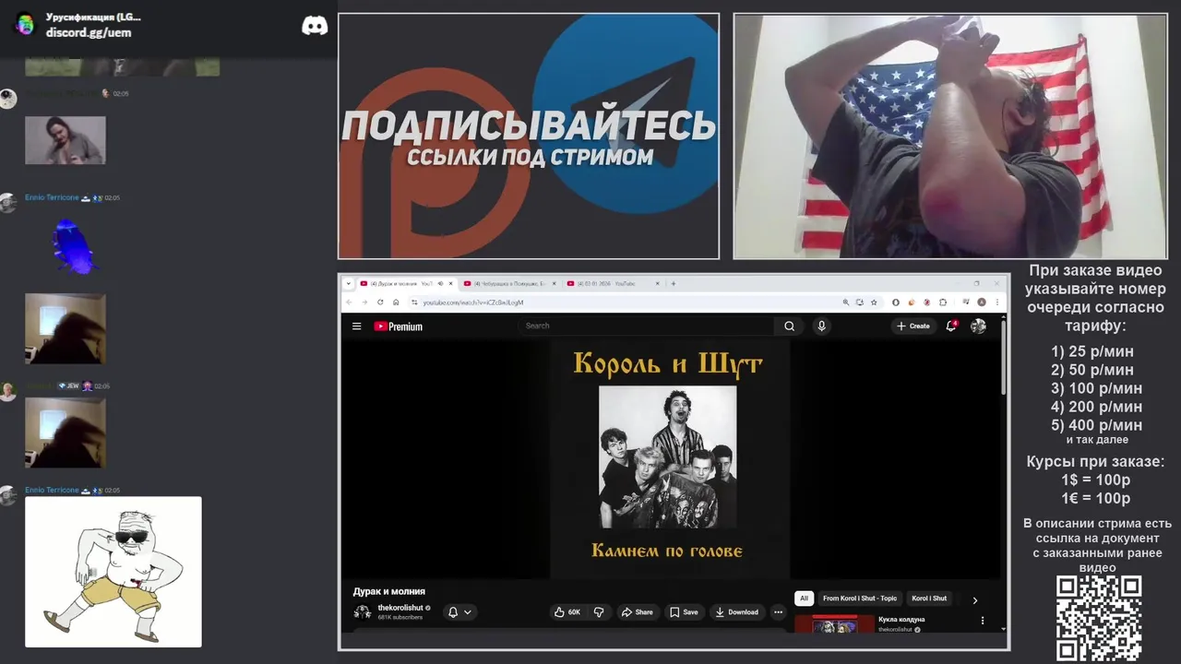Click the Download button
1181x664 pixels.
coord(736,611)
